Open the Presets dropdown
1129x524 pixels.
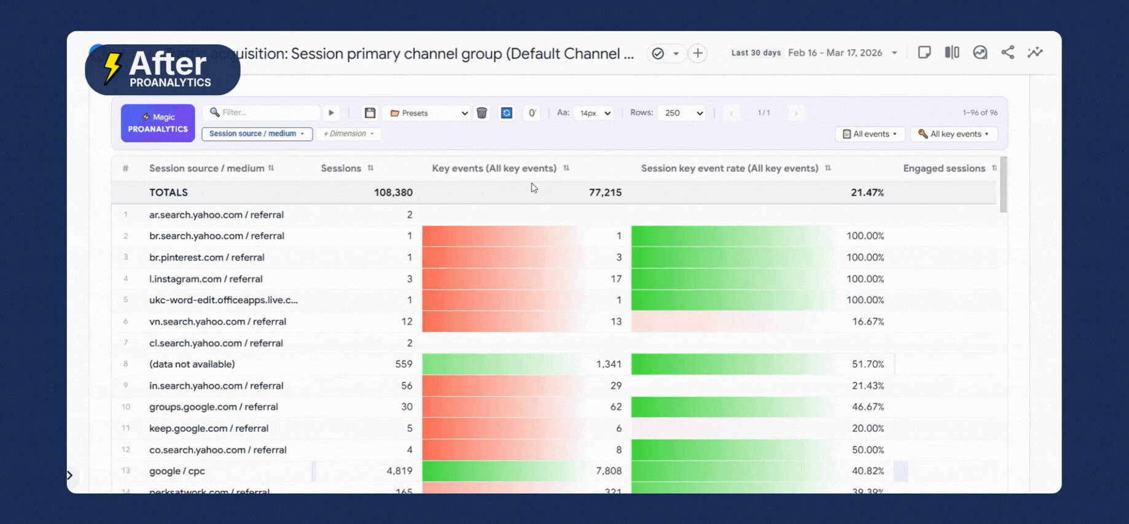[x=427, y=113]
